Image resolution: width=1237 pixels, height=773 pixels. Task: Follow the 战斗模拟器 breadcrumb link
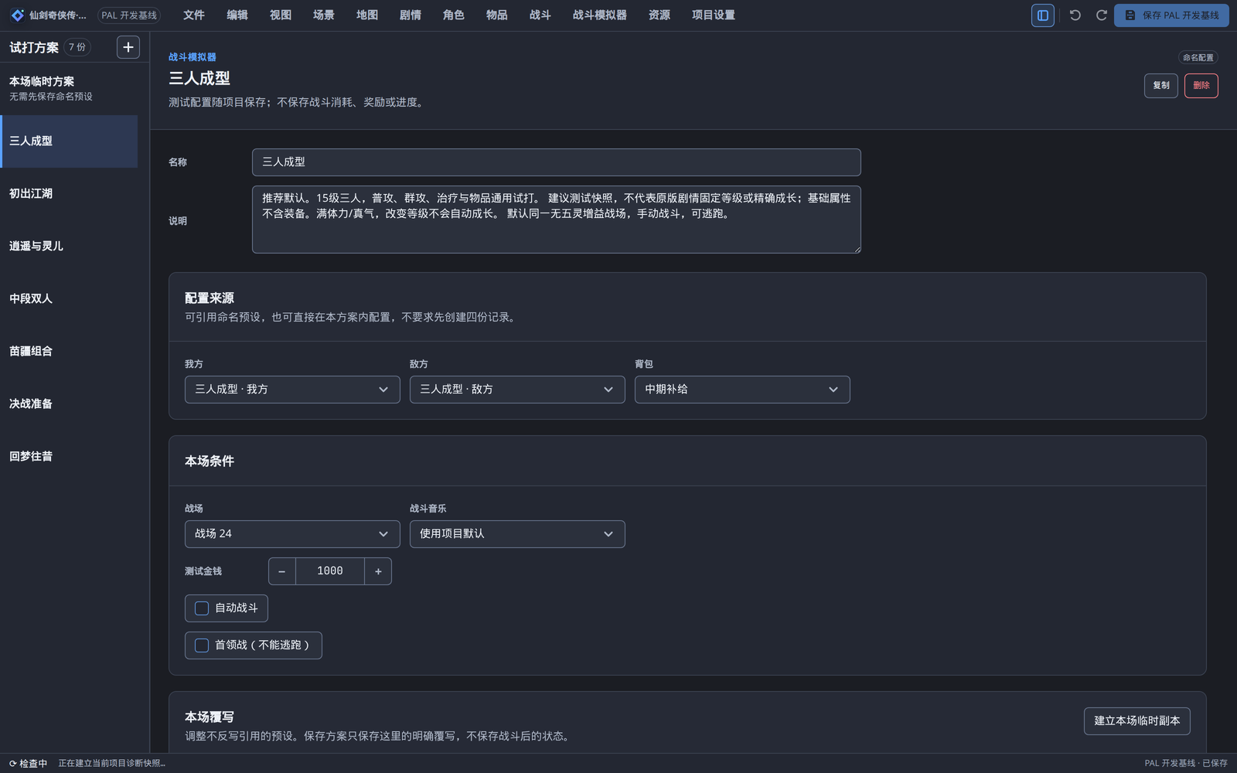point(193,57)
